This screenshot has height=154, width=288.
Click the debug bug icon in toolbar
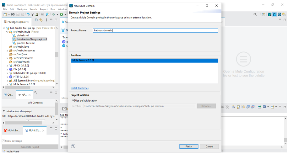tap(54, 14)
